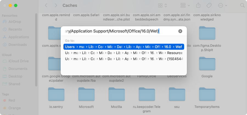Clear the Go to path field
Image resolution: width=247 pixels, height=115 pixels.
[180, 31]
